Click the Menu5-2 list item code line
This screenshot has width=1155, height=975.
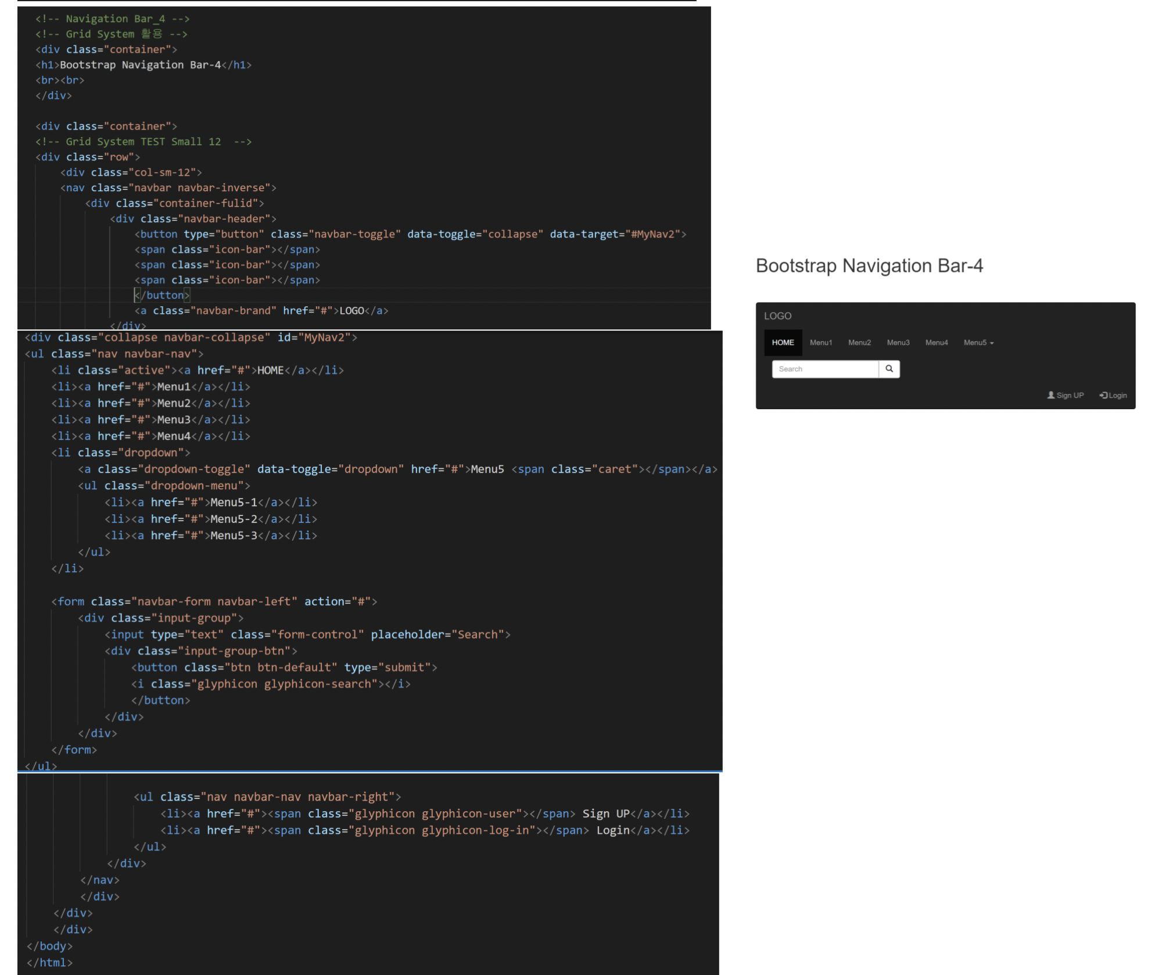point(211,519)
